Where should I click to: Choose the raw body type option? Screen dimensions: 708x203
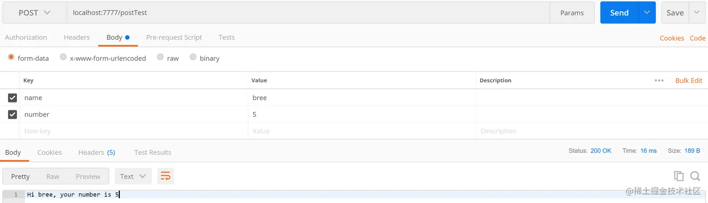click(x=161, y=58)
